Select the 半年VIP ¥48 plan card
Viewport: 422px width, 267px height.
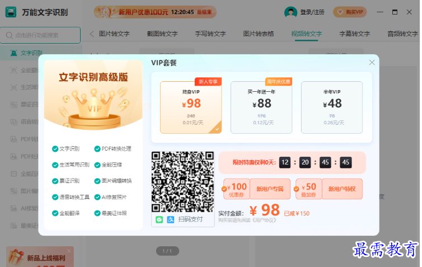tap(332, 107)
